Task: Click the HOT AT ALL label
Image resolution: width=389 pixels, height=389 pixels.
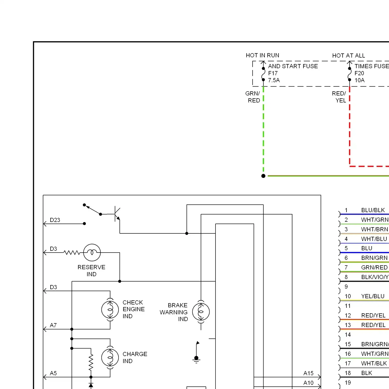Action: pyautogui.click(x=349, y=55)
